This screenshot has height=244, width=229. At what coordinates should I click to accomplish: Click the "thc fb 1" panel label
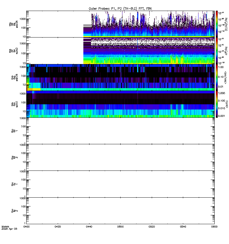[x=15, y=184]
